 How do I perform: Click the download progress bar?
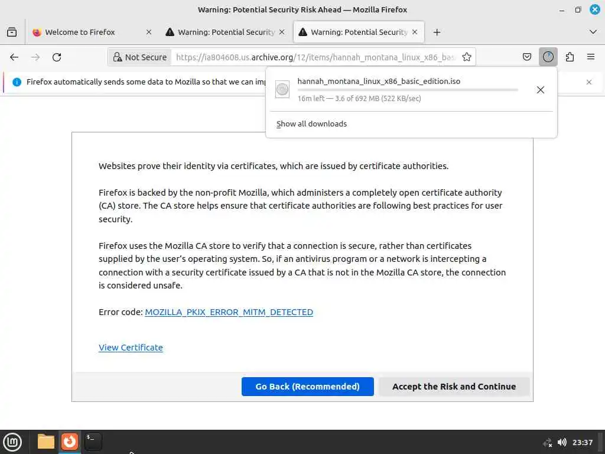pyautogui.click(x=408, y=90)
